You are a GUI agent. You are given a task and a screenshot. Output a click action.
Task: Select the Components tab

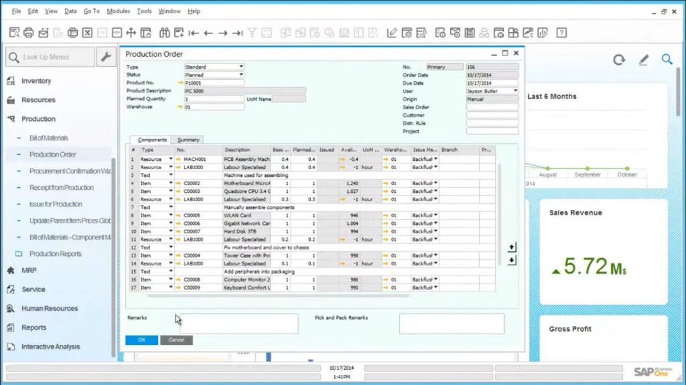pyautogui.click(x=152, y=140)
